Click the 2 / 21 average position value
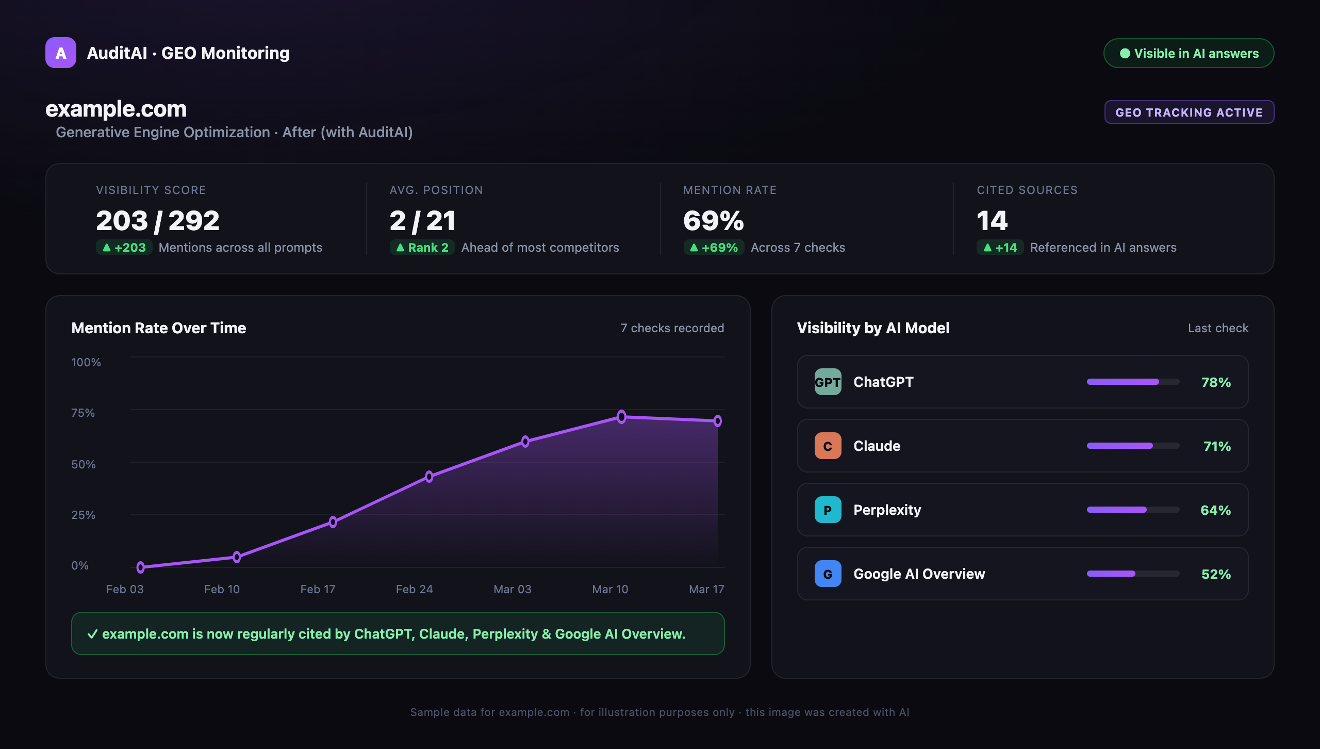 point(422,221)
